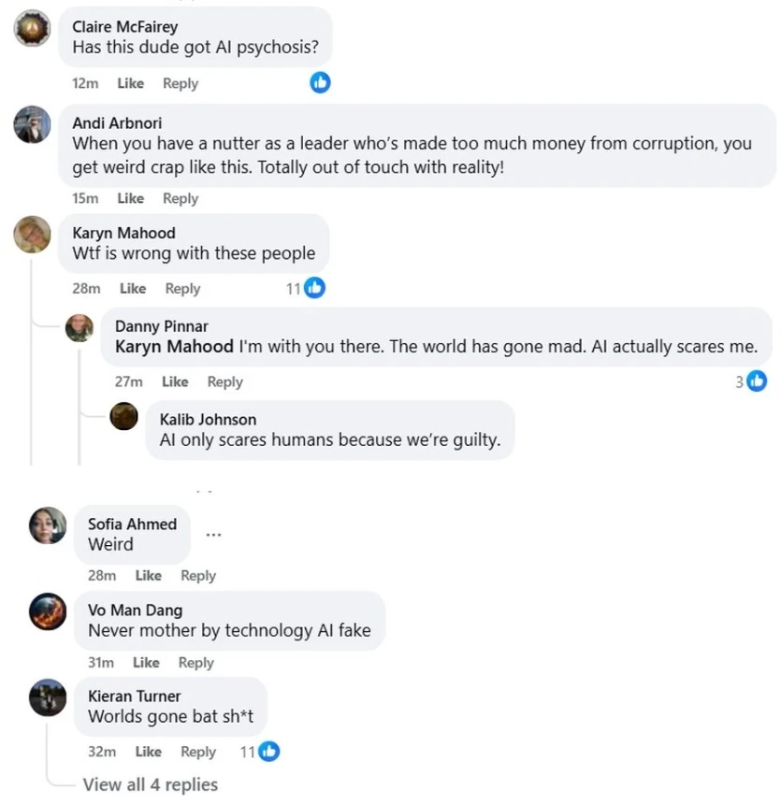Image resolution: width=781 pixels, height=804 pixels.
Task: Open Claire McFairey's profile picture
Action: (x=32, y=30)
